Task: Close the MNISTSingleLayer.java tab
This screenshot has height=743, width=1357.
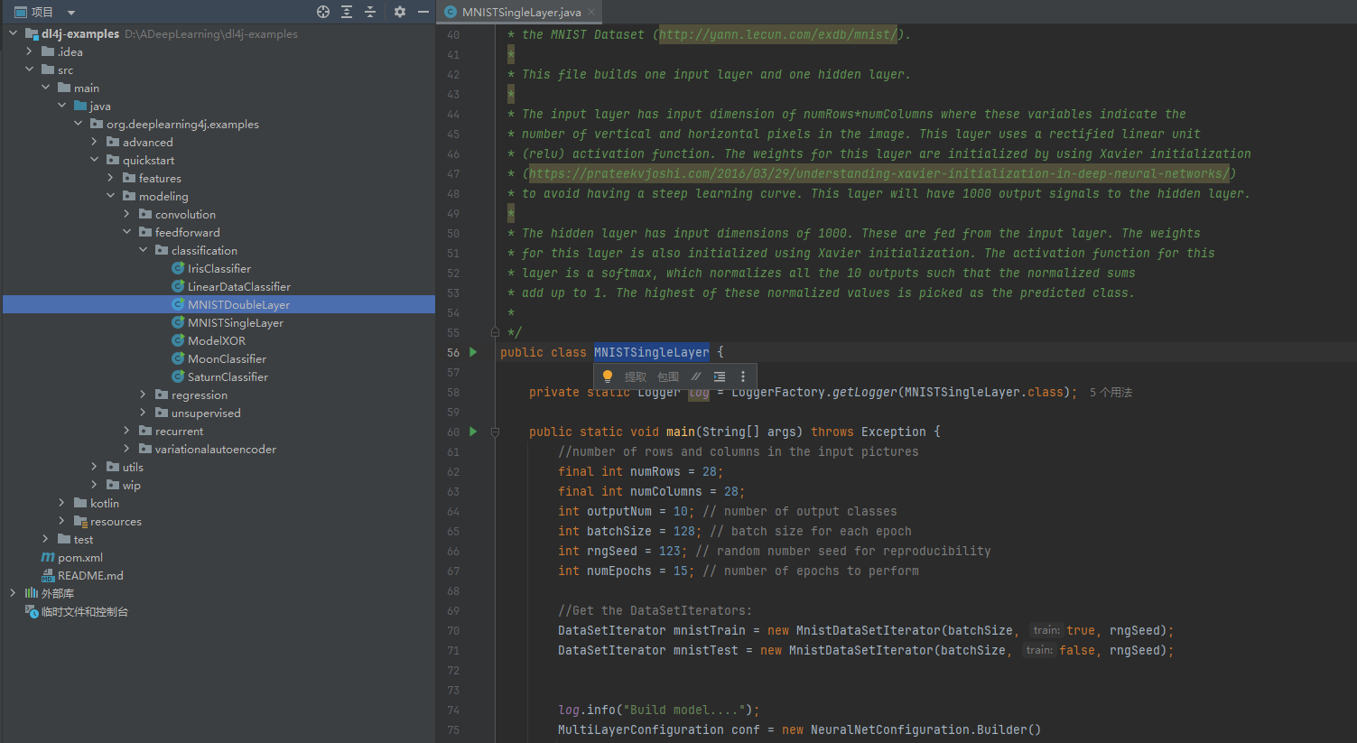Action: coord(591,13)
